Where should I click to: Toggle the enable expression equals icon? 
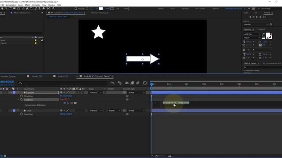click(65, 103)
